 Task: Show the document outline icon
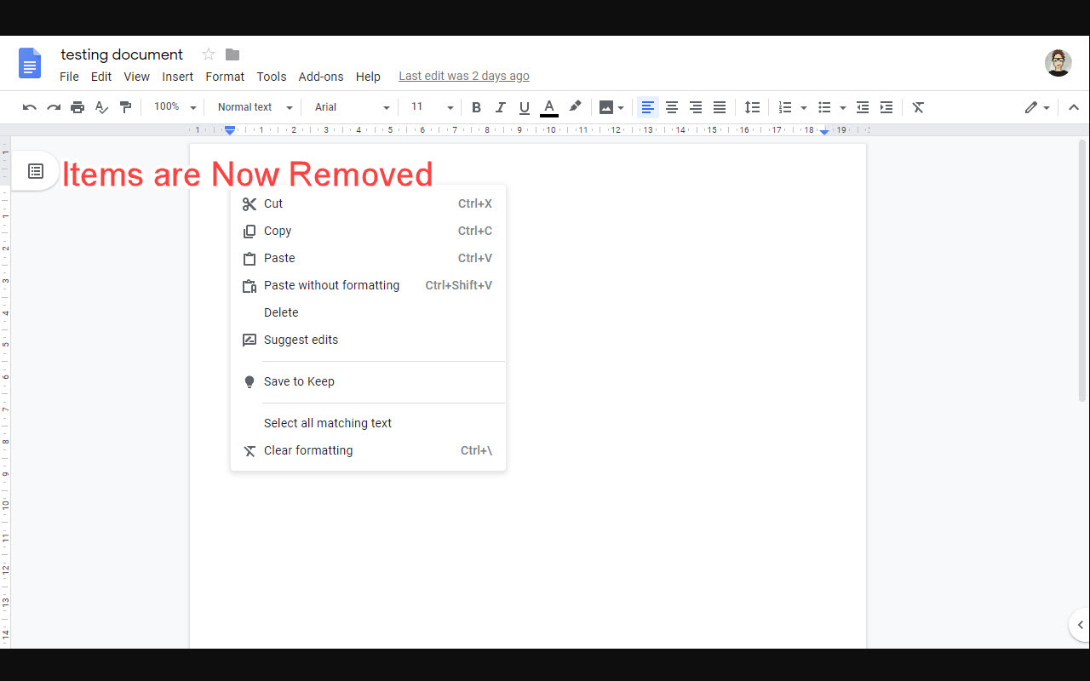(x=36, y=171)
